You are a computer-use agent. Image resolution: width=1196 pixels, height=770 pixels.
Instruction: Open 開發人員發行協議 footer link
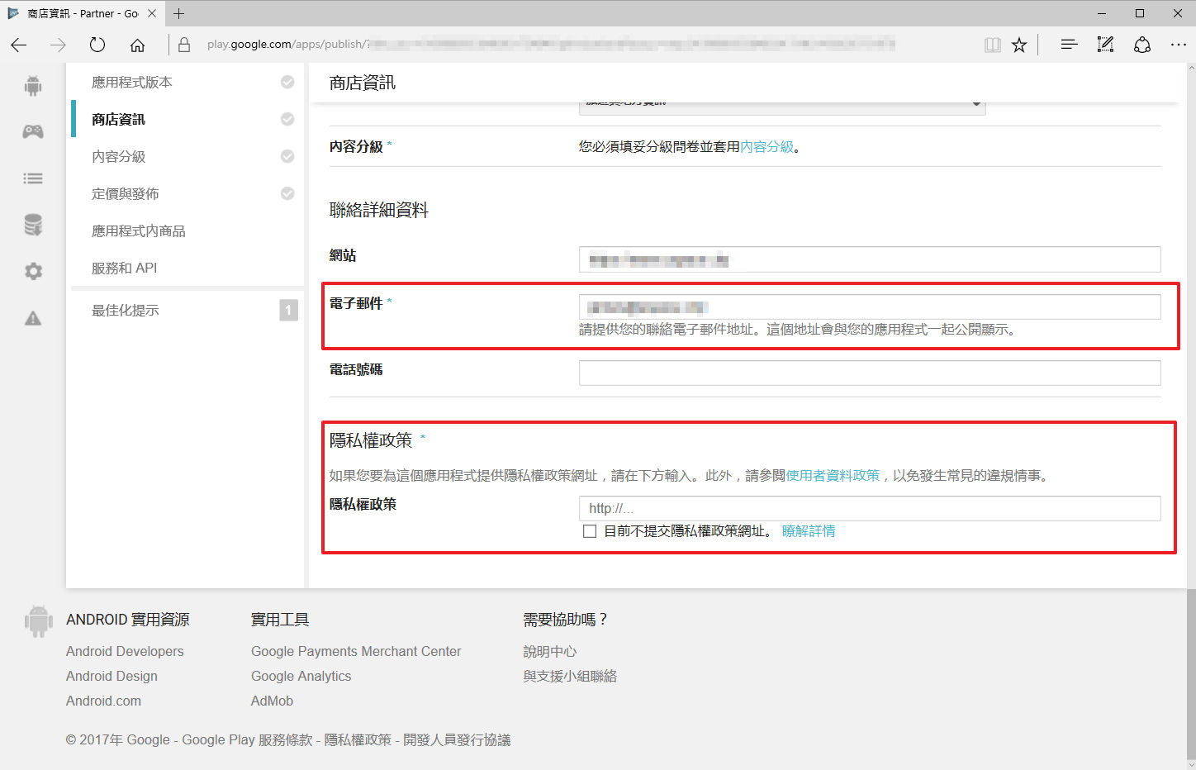click(x=457, y=739)
